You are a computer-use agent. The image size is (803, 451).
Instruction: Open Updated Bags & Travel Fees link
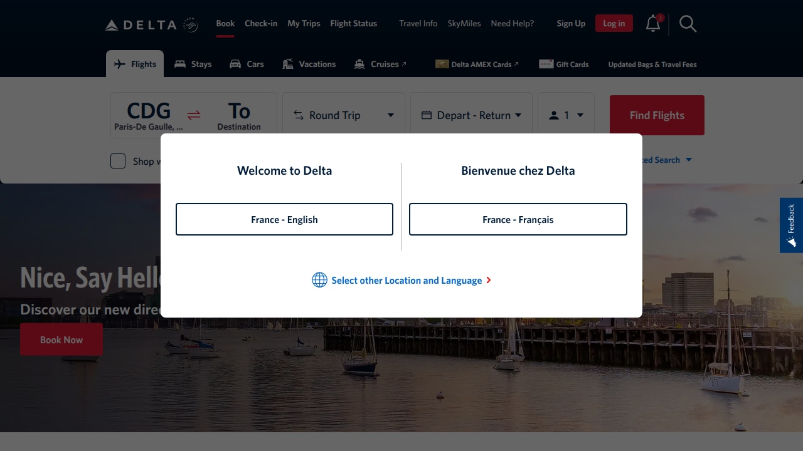coord(652,64)
